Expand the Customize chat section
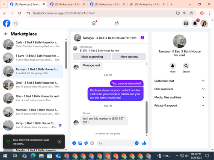 click(179, 81)
